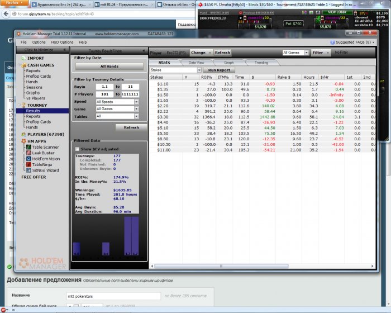Screen dimensions: 391x313
Task: Collapse the Tourney Result Filters panel arrow
Action: [144, 51]
